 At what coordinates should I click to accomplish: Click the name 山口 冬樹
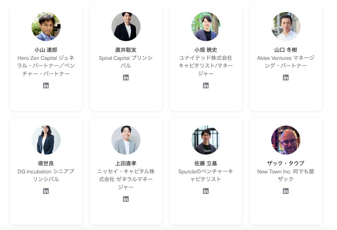tap(286, 50)
